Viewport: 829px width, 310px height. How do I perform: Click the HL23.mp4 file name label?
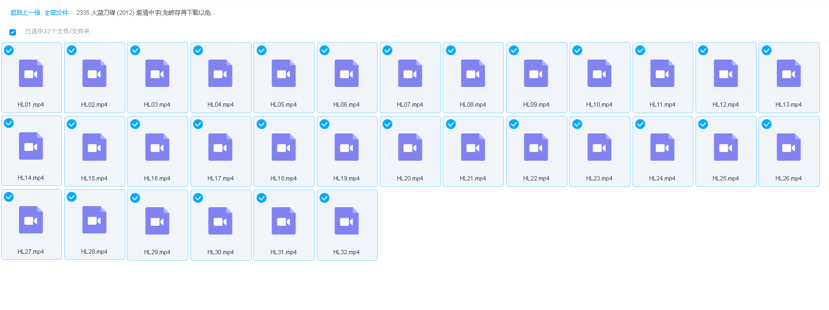599,178
